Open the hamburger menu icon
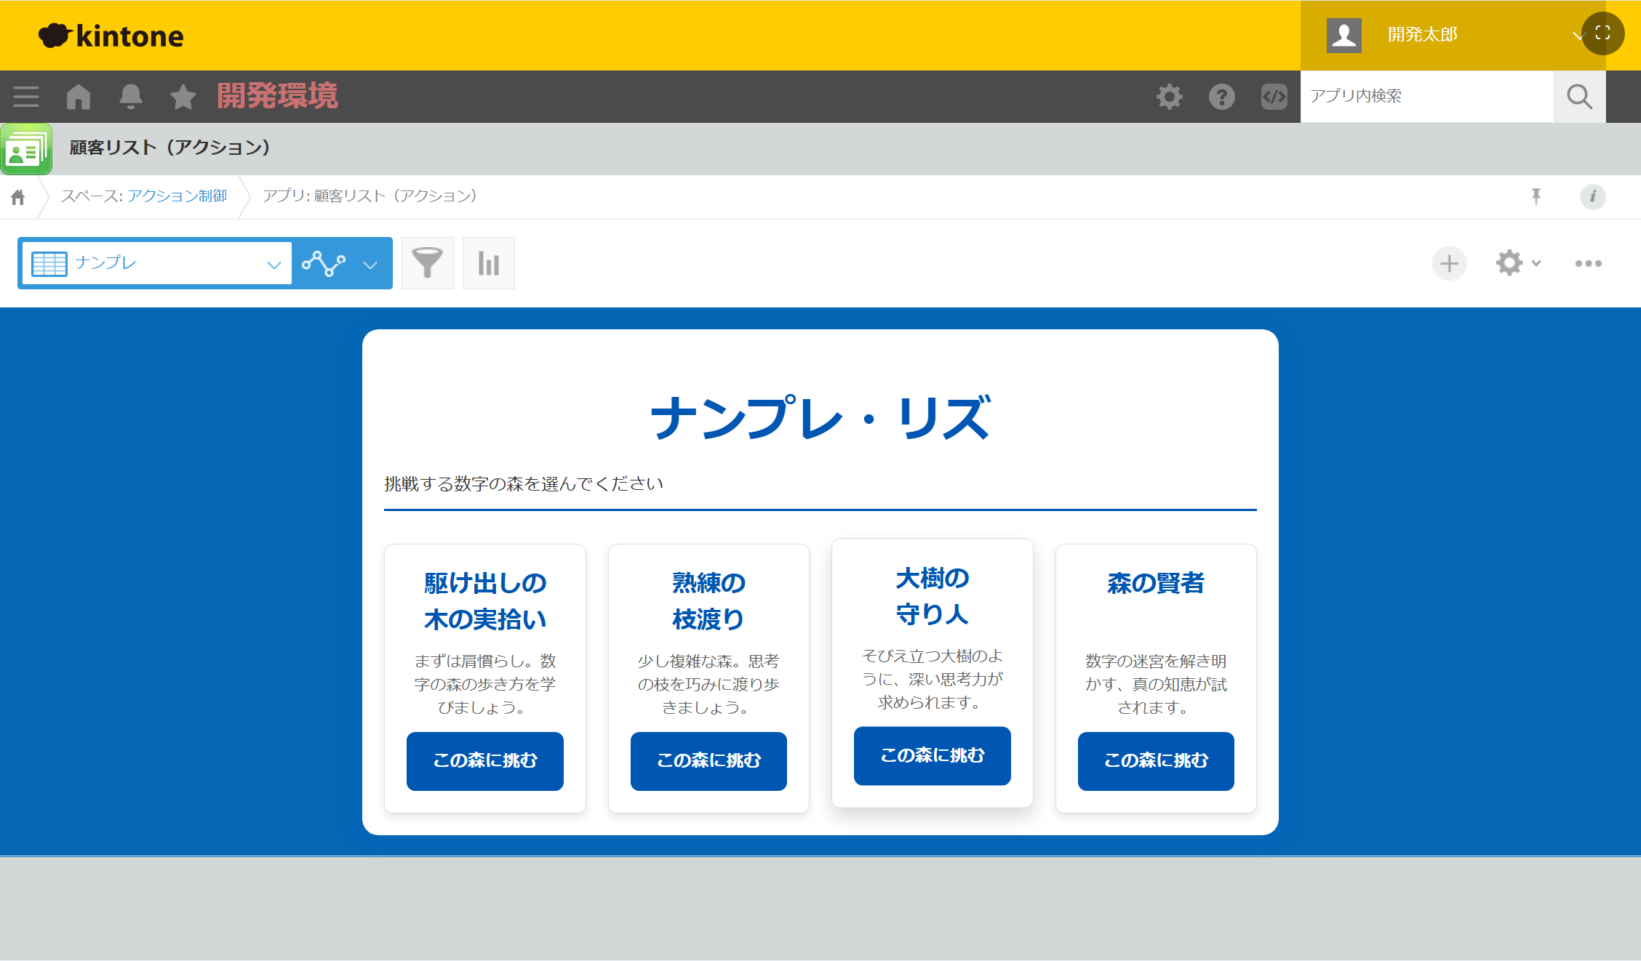 pos(26,97)
